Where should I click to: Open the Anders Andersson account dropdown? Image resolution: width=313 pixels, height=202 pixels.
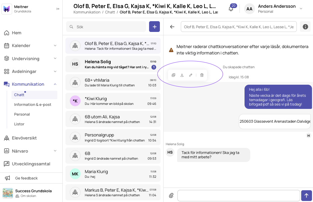pos(301,8)
